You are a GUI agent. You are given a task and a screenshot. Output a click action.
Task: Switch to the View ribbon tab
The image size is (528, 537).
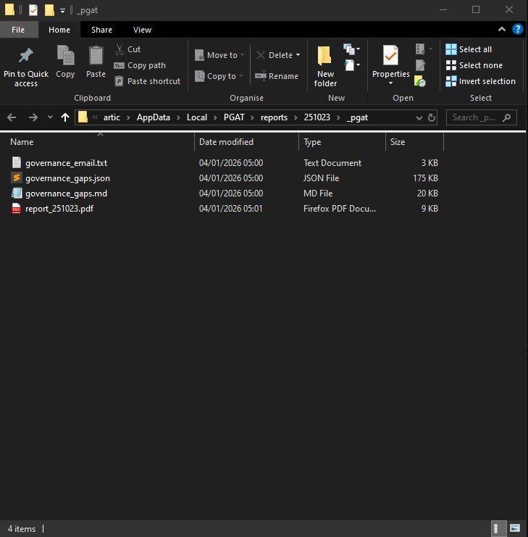[x=142, y=30]
